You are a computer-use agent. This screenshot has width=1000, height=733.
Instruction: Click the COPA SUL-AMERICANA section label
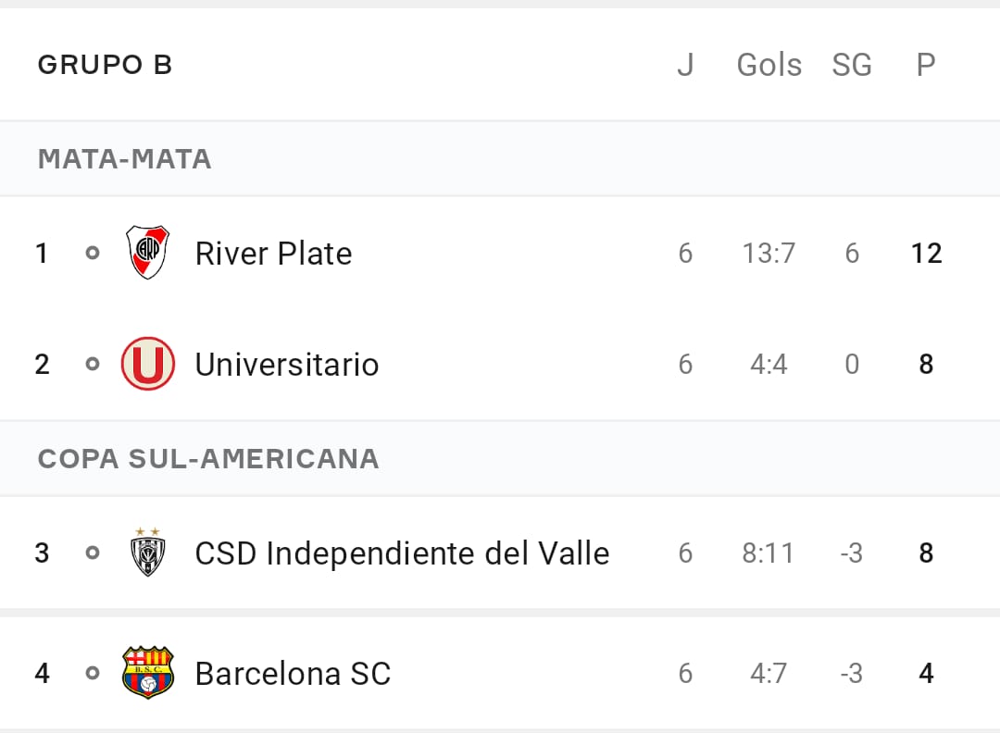click(208, 459)
